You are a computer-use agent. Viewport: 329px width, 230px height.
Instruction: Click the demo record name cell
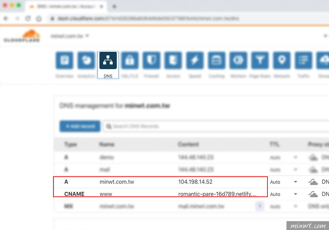coord(106,157)
